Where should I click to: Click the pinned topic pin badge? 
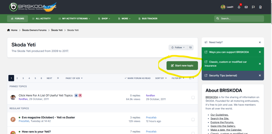click(x=80, y=95)
